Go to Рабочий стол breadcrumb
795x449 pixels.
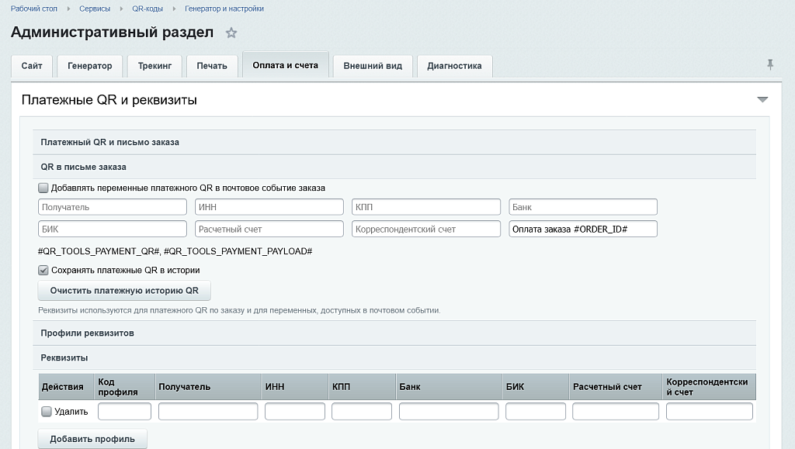pos(34,9)
